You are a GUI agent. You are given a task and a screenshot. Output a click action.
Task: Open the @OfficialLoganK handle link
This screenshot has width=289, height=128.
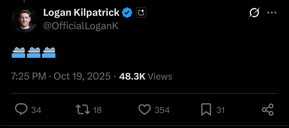tap(81, 26)
